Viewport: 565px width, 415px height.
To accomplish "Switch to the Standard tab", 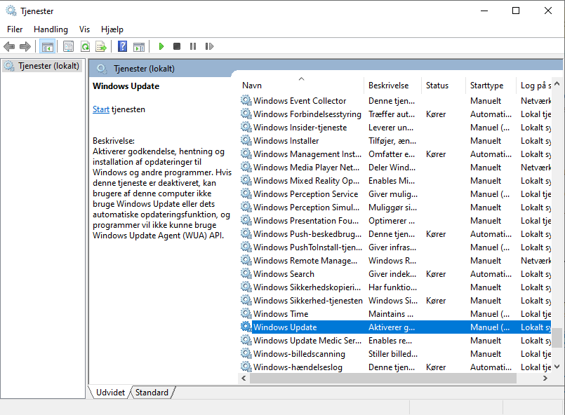I will pos(152,393).
